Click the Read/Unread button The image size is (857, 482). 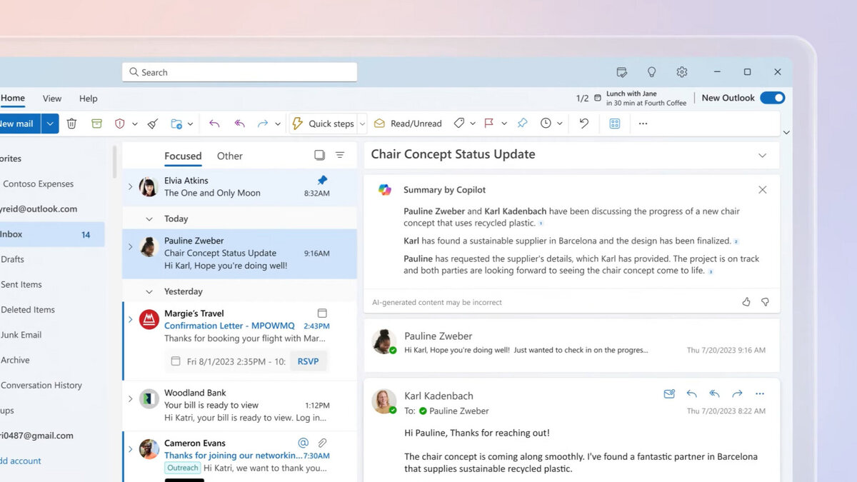point(409,124)
